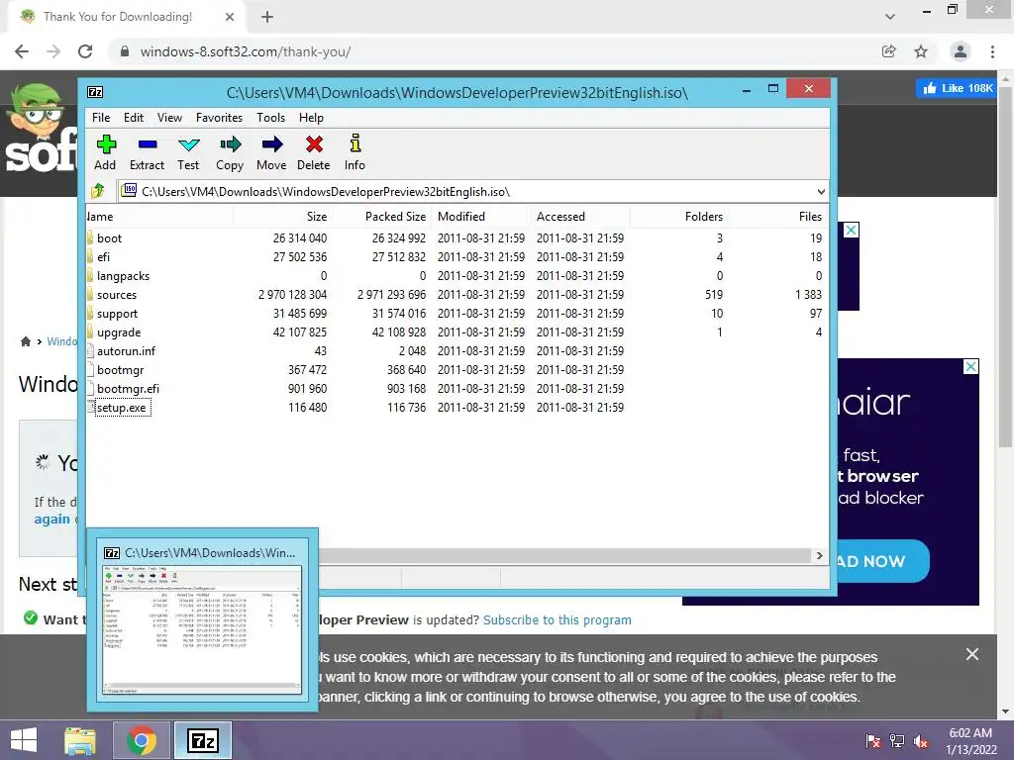Bookmark this page with star icon
The width and height of the screenshot is (1014, 760).
(921, 51)
